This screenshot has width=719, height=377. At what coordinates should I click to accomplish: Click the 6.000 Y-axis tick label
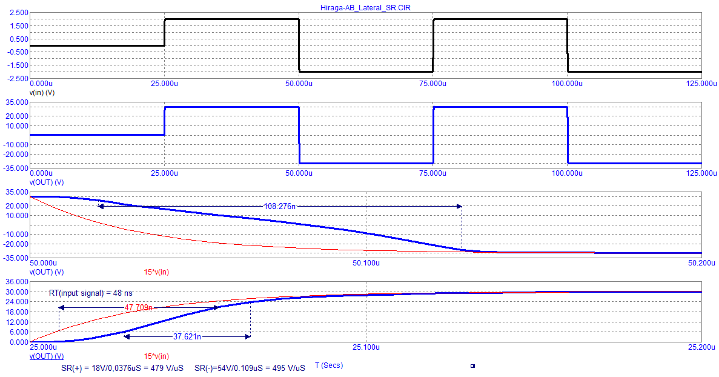(x=19, y=332)
